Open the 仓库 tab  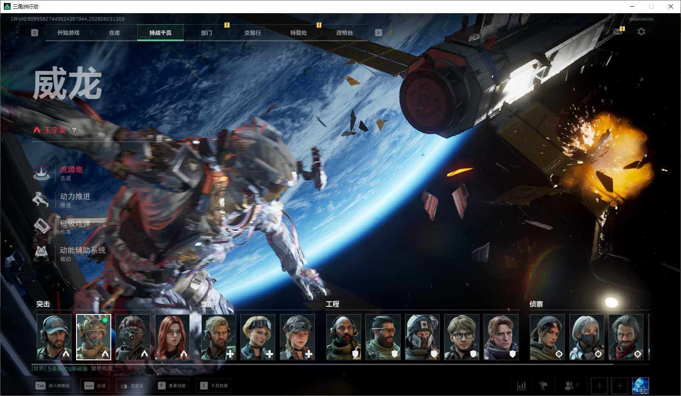[114, 33]
